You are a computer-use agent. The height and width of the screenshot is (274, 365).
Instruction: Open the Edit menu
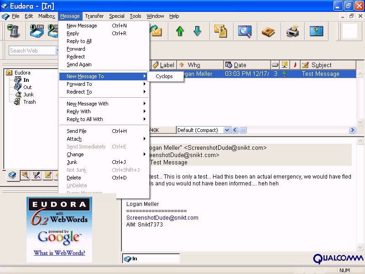tap(29, 16)
